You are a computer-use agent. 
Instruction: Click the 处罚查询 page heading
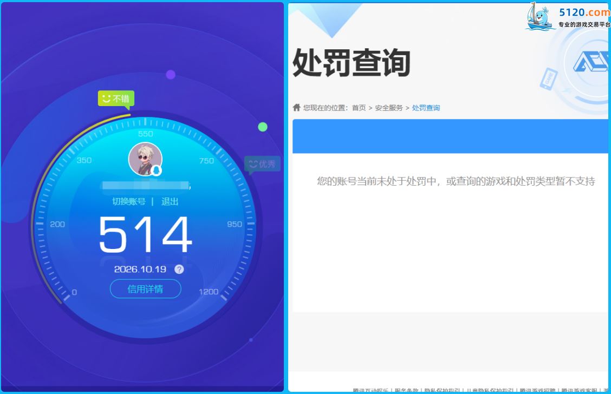352,62
